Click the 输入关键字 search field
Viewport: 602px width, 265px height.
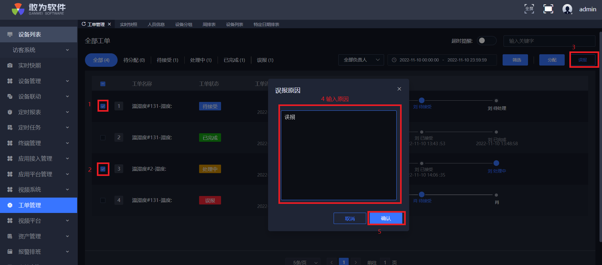click(x=549, y=41)
